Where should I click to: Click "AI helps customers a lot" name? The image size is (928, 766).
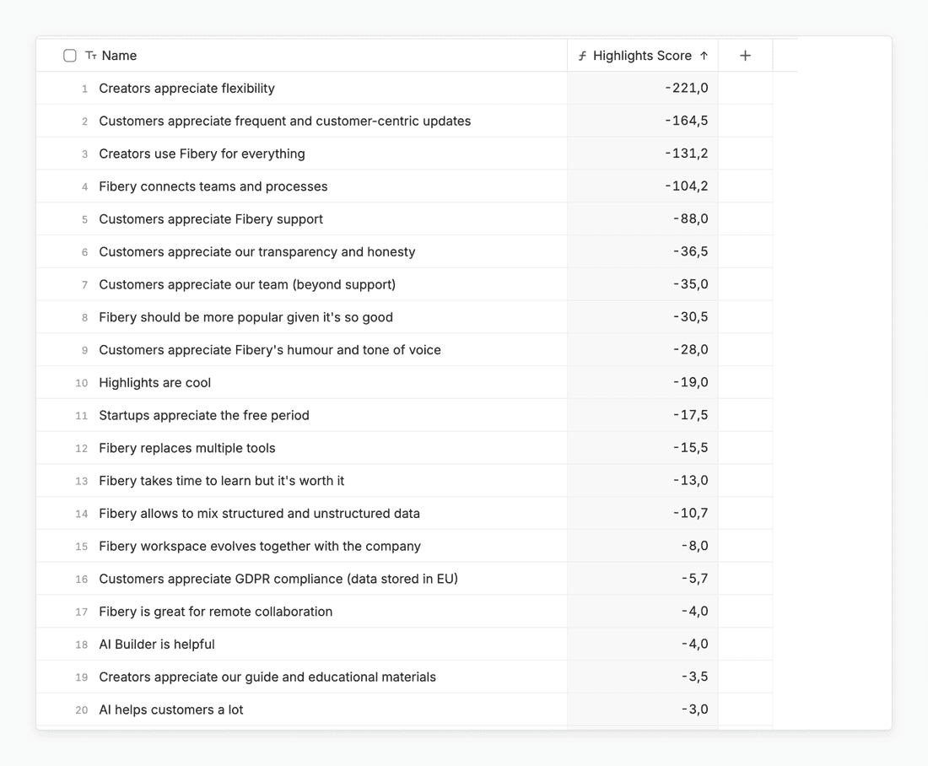point(170,710)
